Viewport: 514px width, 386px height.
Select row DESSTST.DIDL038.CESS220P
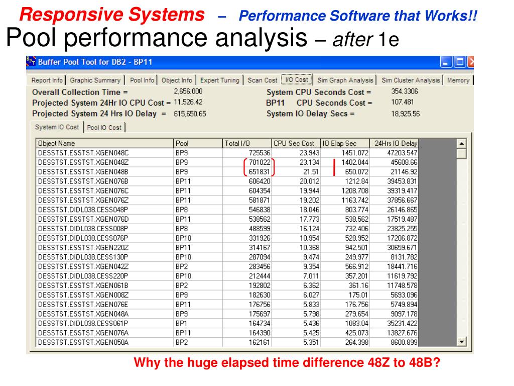(x=227, y=276)
